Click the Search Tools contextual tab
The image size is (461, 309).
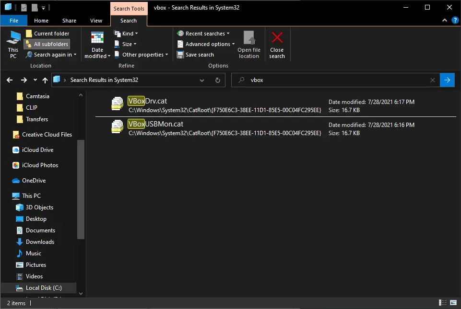(x=129, y=9)
